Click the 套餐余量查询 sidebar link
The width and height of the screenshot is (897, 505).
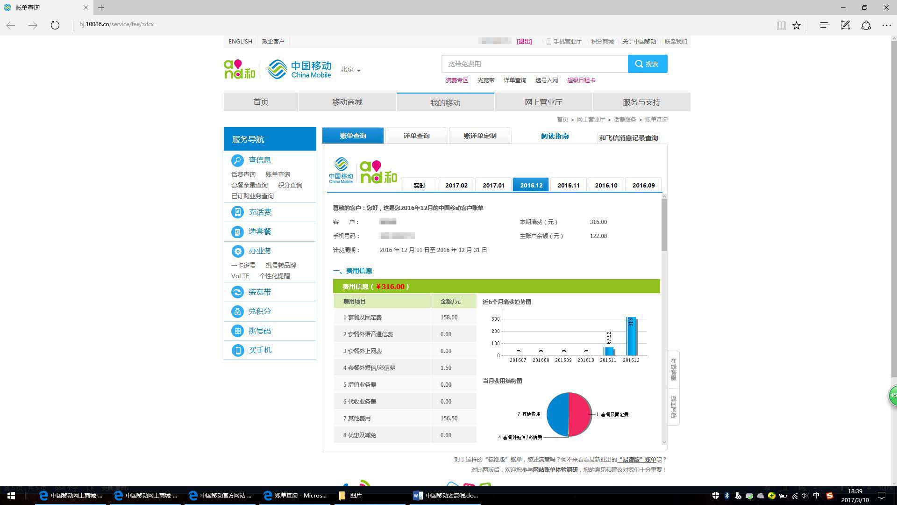[249, 185]
